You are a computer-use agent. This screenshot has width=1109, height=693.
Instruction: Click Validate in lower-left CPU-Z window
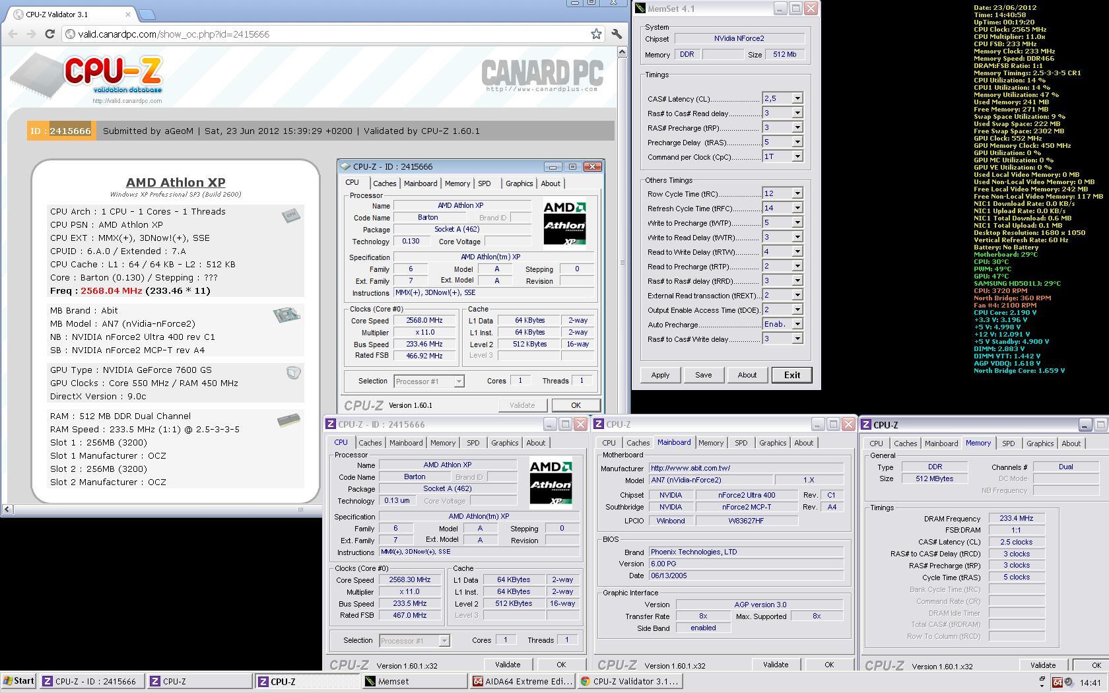click(507, 665)
